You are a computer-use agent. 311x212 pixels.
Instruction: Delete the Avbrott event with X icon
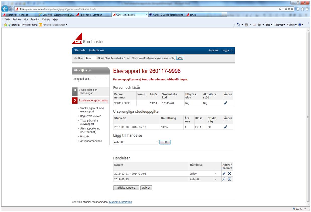tap(229, 179)
